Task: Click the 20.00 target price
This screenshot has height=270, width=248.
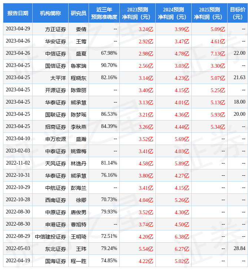Action: pyautogui.click(x=239, y=114)
